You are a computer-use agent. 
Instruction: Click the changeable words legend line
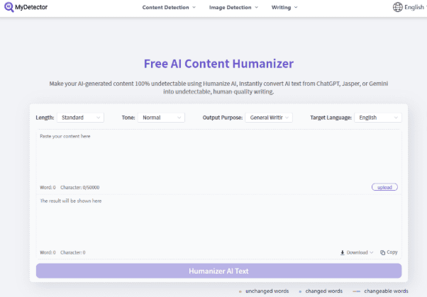[x=356, y=291]
